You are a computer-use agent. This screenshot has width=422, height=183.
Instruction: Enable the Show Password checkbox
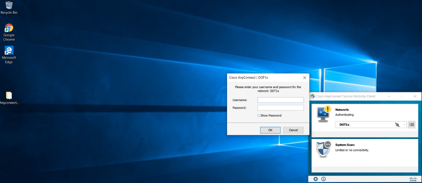pos(259,115)
